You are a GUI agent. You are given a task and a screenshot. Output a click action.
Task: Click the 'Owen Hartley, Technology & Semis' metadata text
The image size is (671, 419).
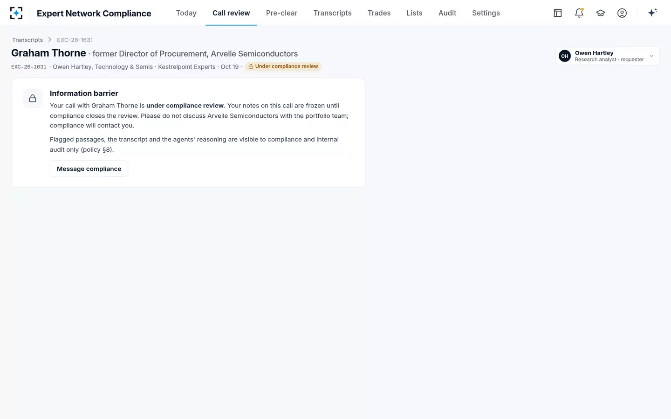click(x=103, y=67)
